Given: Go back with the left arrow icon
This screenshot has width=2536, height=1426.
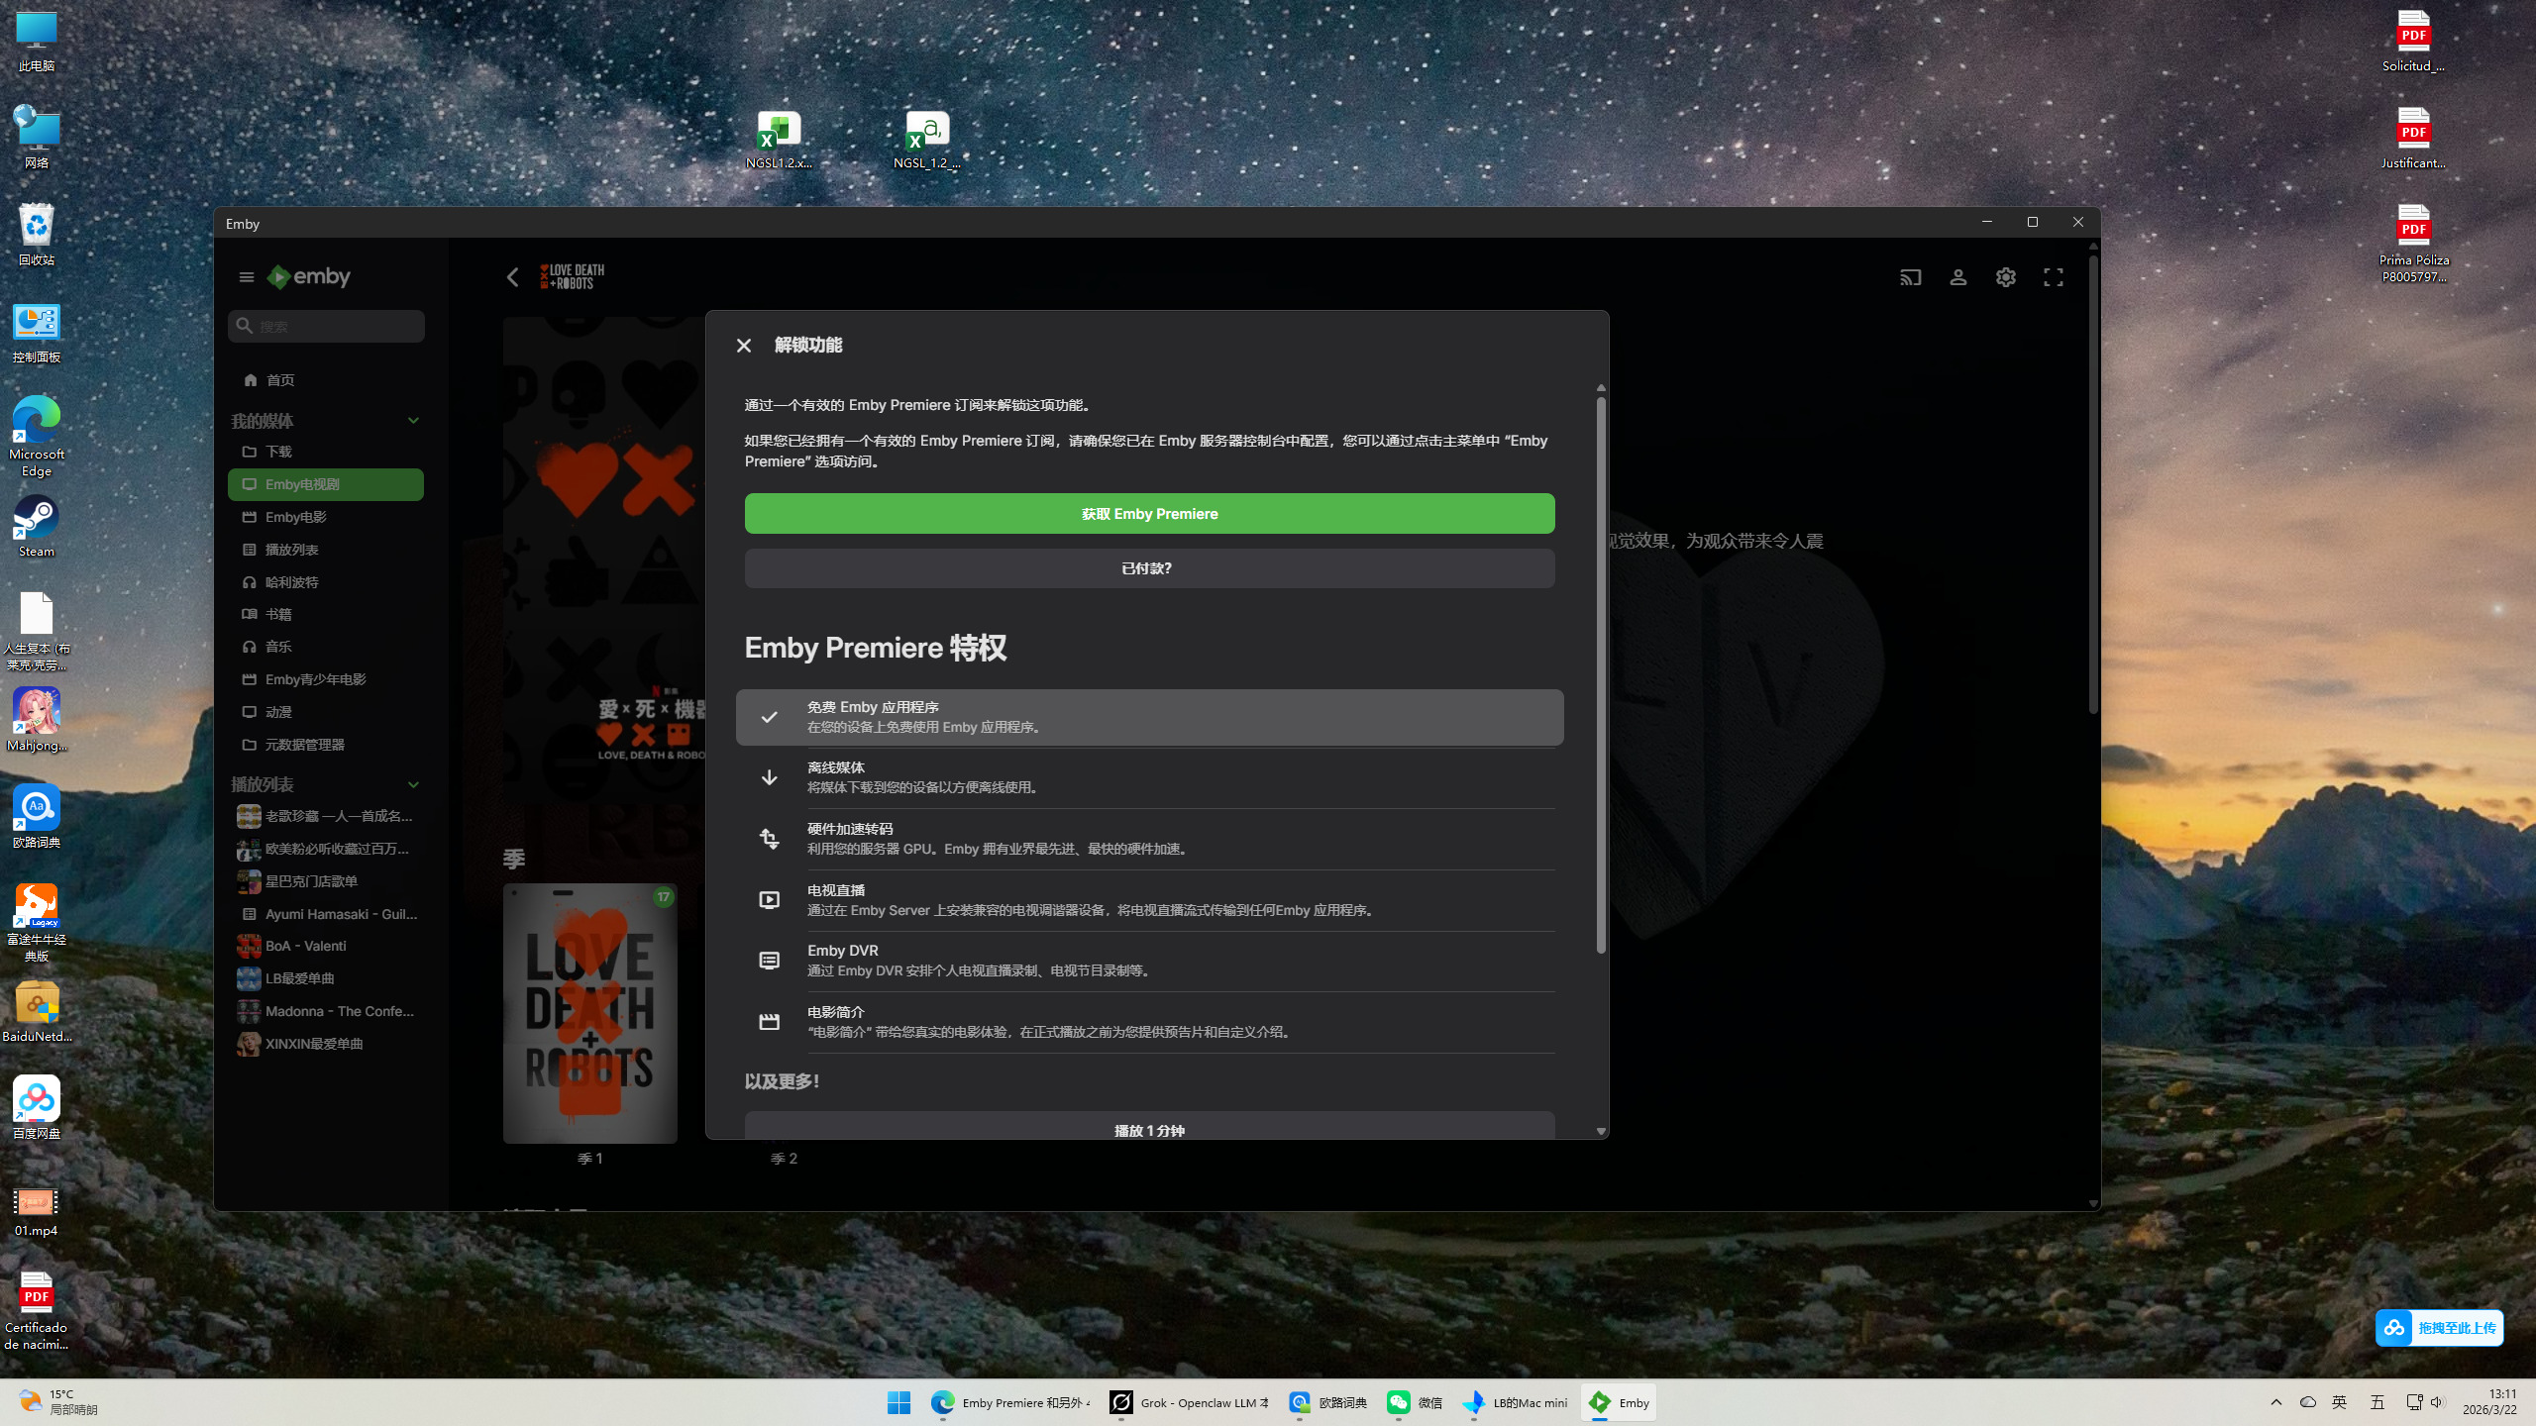Looking at the screenshot, I should click(512, 277).
